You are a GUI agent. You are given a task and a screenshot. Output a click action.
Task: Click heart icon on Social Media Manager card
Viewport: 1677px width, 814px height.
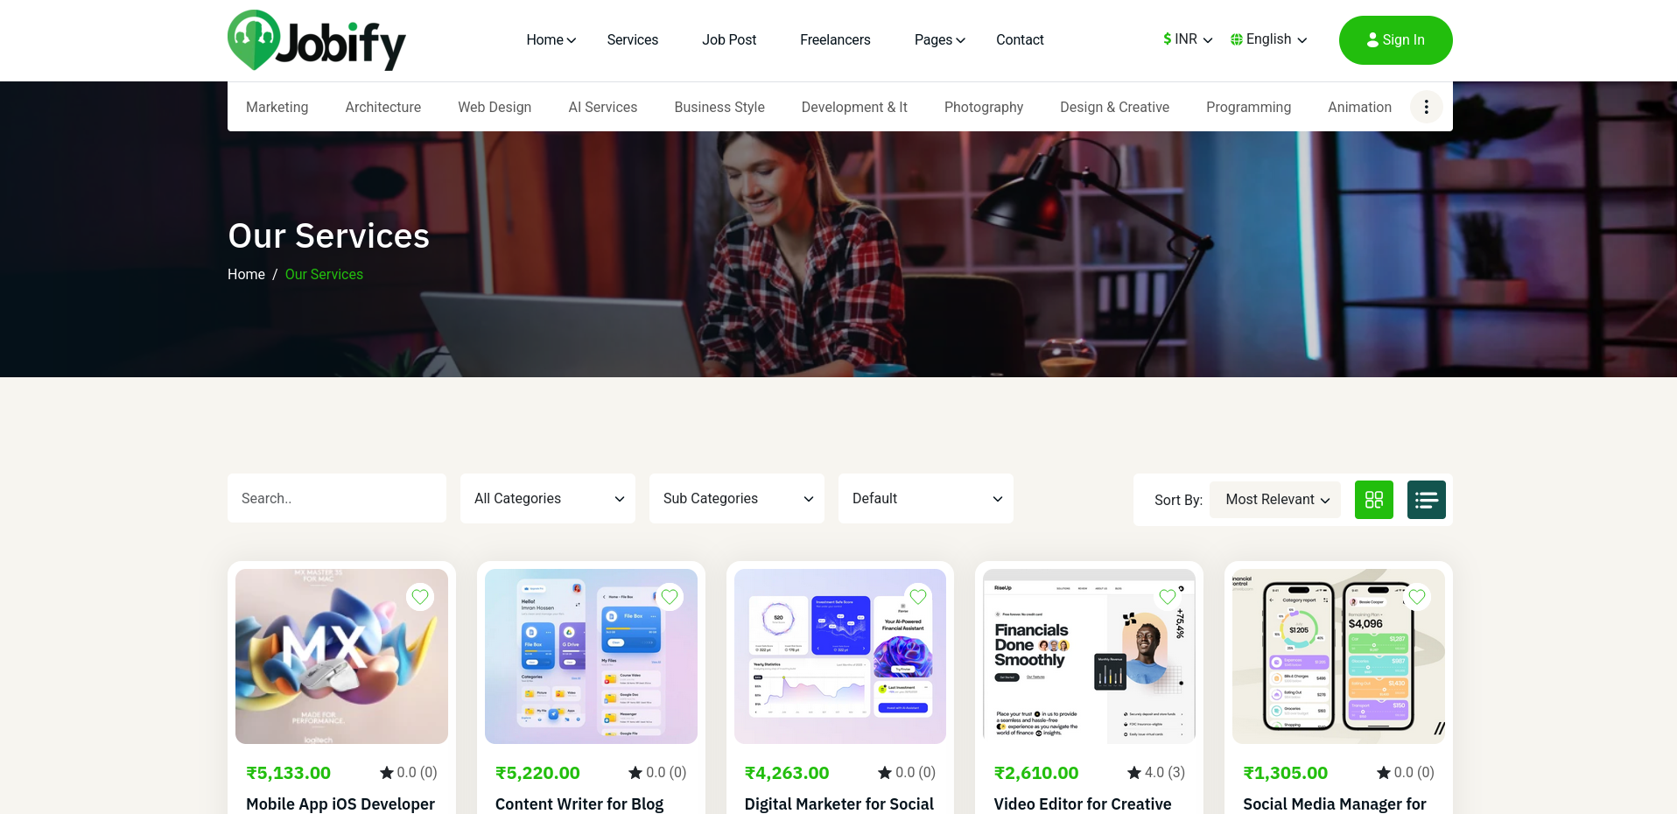click(1417, 597)
